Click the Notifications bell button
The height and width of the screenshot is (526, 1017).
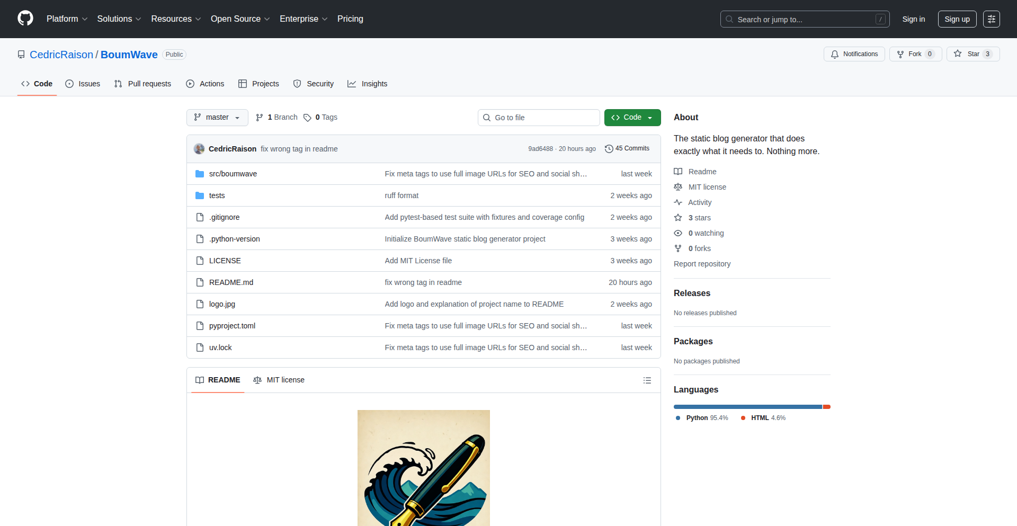point(854,54)
